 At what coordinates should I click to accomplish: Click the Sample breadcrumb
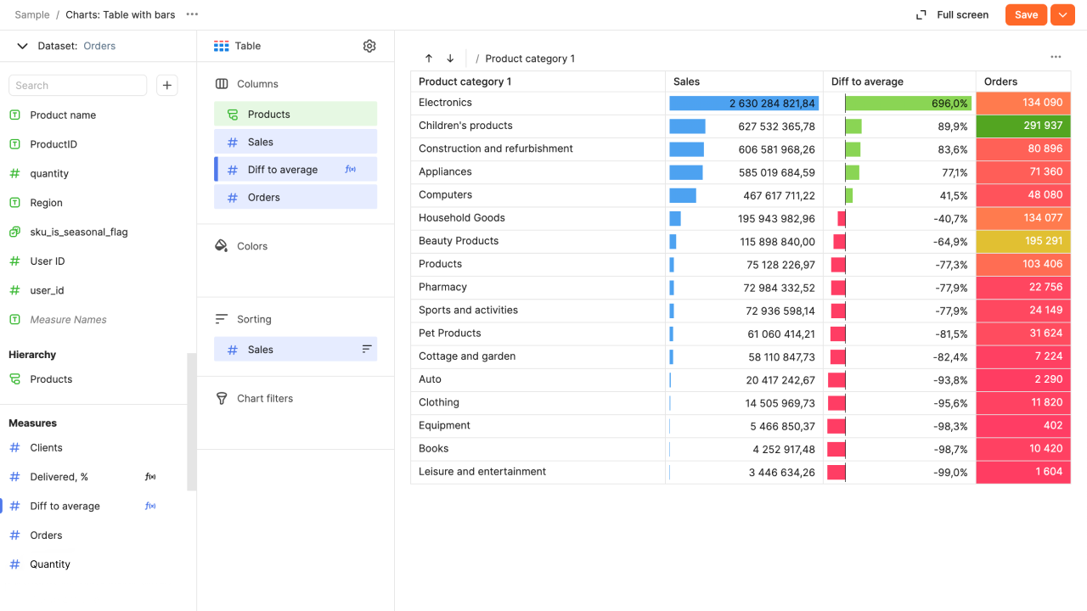32,14
